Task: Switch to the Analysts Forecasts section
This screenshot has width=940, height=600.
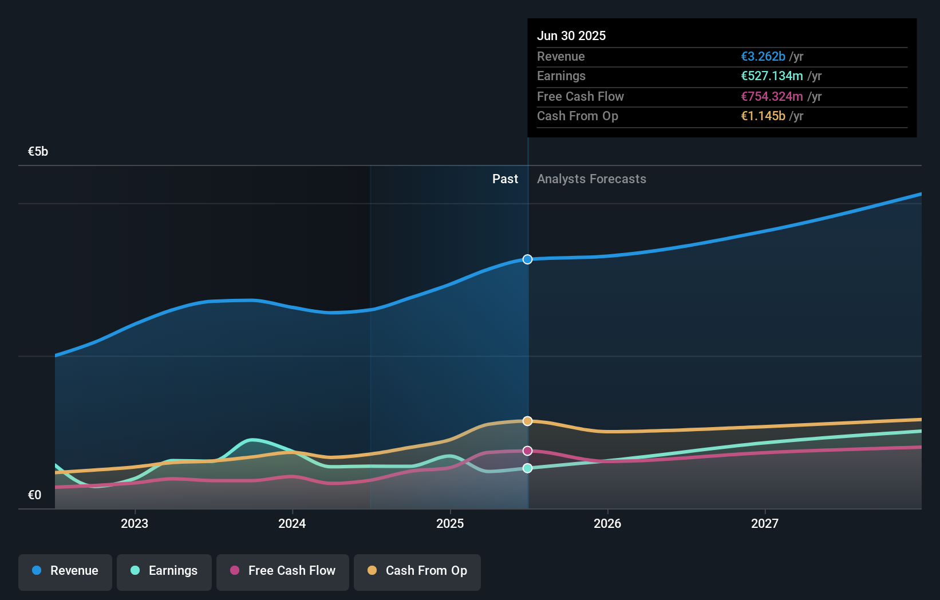Action: coord(591,179)
